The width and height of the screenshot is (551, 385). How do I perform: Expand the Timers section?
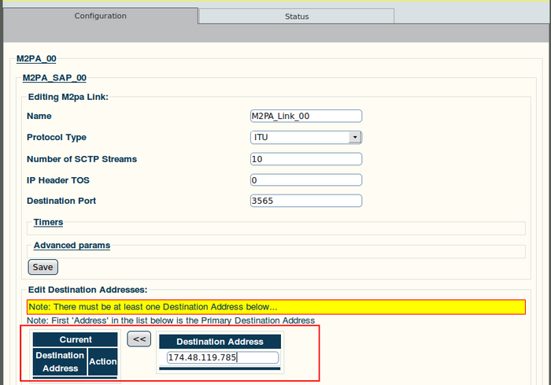tap(48, 222)
